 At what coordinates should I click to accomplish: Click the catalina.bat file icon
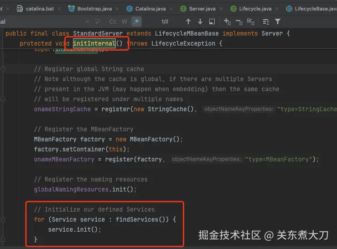pos(20,9)
